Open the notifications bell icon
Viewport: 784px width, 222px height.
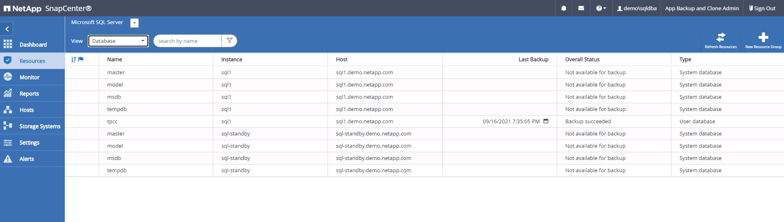click(564, 8)
